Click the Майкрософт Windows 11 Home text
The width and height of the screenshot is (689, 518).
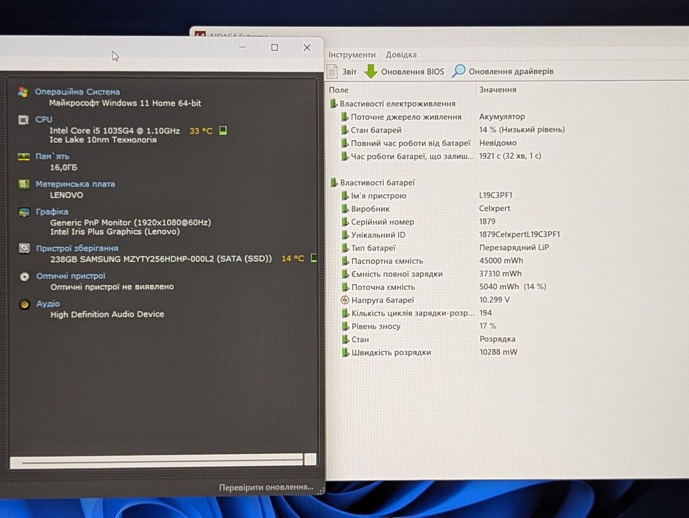click(x=125, y=103)
